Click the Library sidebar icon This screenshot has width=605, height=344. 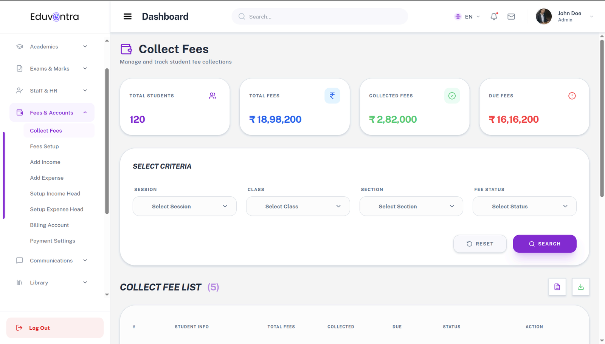coord(19,282)
